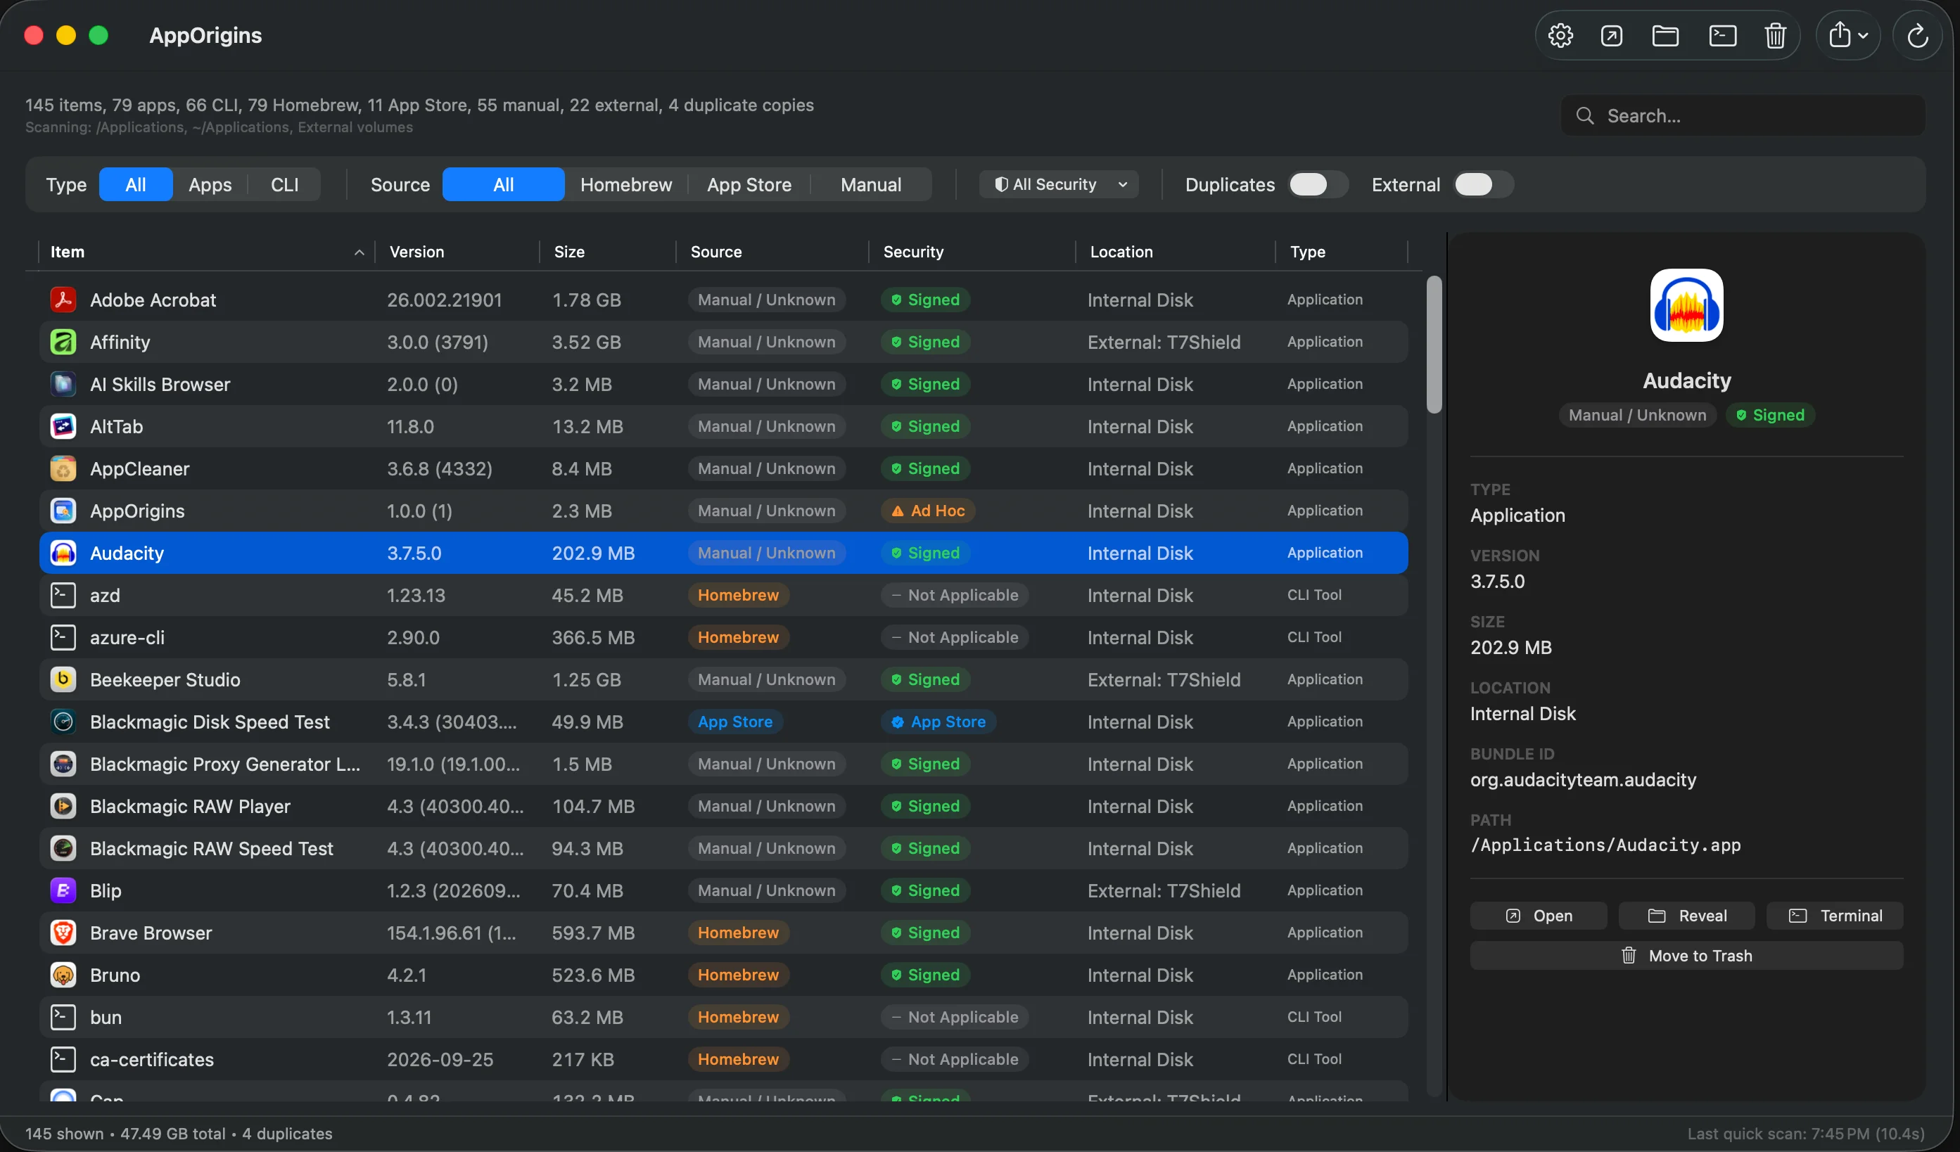Click the trash icon in toolbar
This screenshot has width=1960, height=1152.
coord(1776,36)
